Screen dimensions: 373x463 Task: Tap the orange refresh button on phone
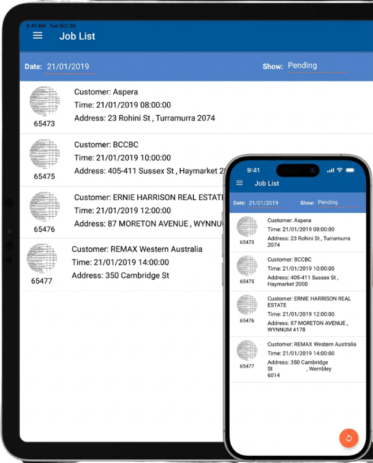click(349, 437)
